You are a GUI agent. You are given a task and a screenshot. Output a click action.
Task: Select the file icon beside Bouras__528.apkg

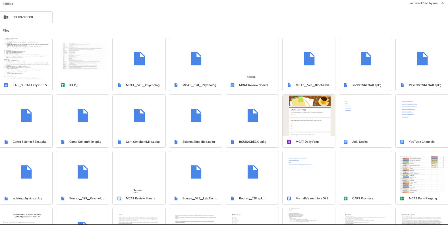233,198
